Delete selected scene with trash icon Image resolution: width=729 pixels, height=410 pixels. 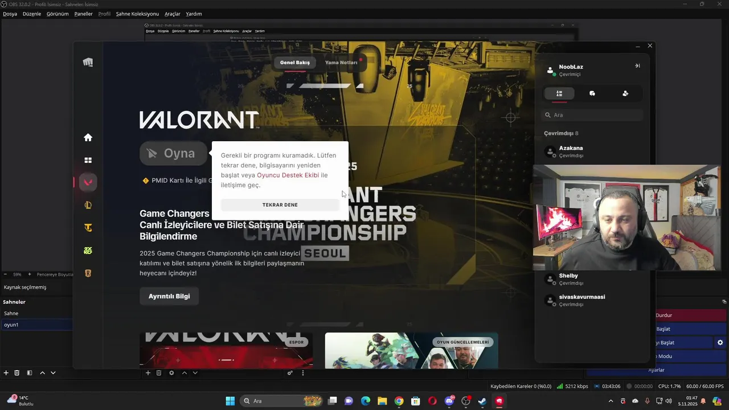[x=17, y=373]
